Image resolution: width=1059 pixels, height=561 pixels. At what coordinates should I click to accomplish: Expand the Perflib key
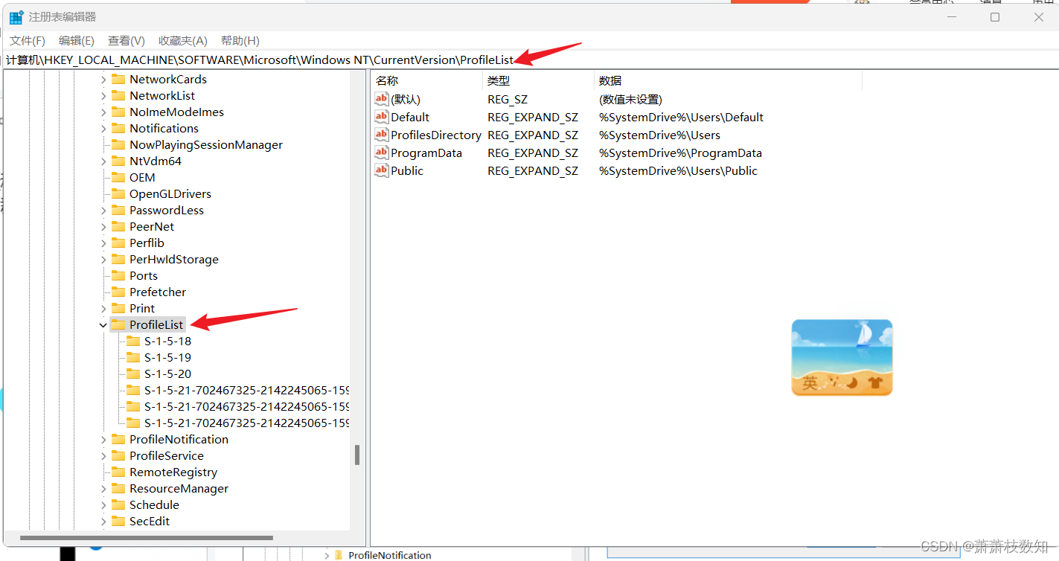tap(103, 243)
